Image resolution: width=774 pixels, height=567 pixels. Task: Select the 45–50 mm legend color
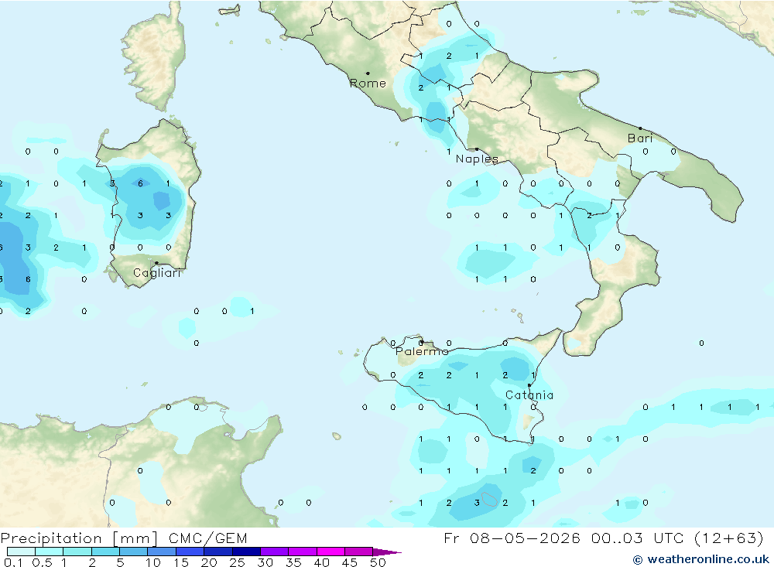point(359,552)
